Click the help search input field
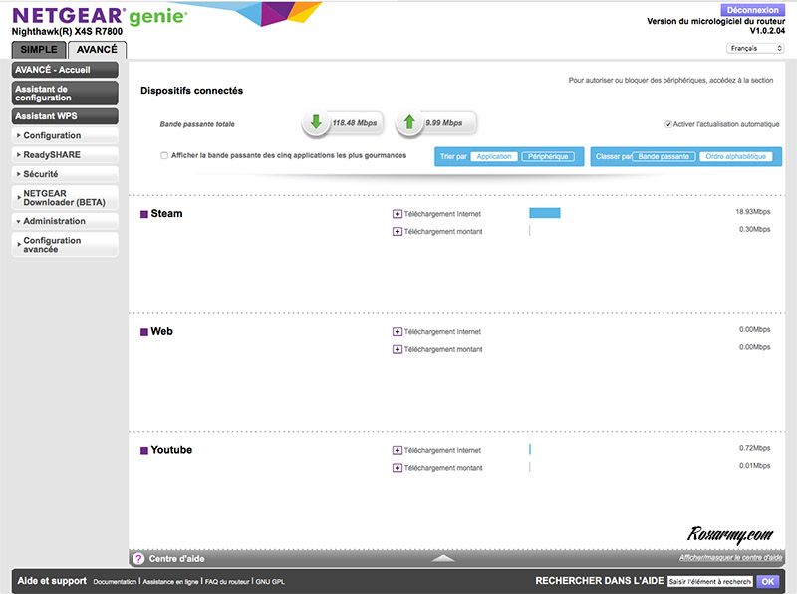The image size is (797, 594). (709, 581)
